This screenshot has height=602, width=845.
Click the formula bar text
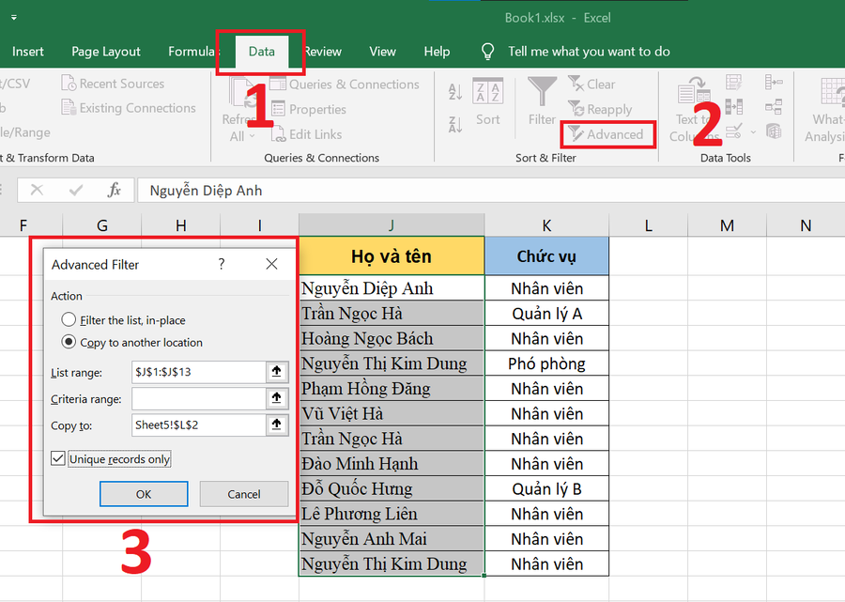click(206, 191)
